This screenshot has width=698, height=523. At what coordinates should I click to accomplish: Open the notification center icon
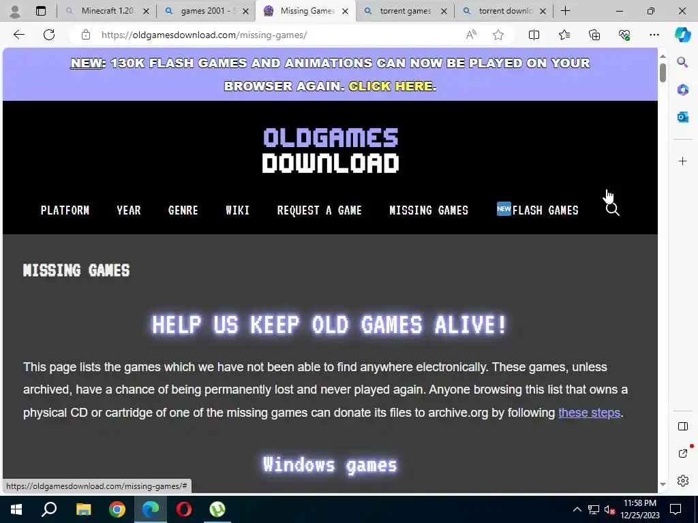click(x=676, y=509)
